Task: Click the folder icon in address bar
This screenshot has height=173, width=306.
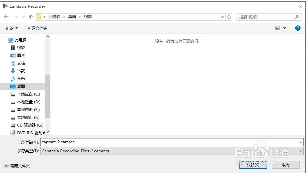Action: [38, 17]
